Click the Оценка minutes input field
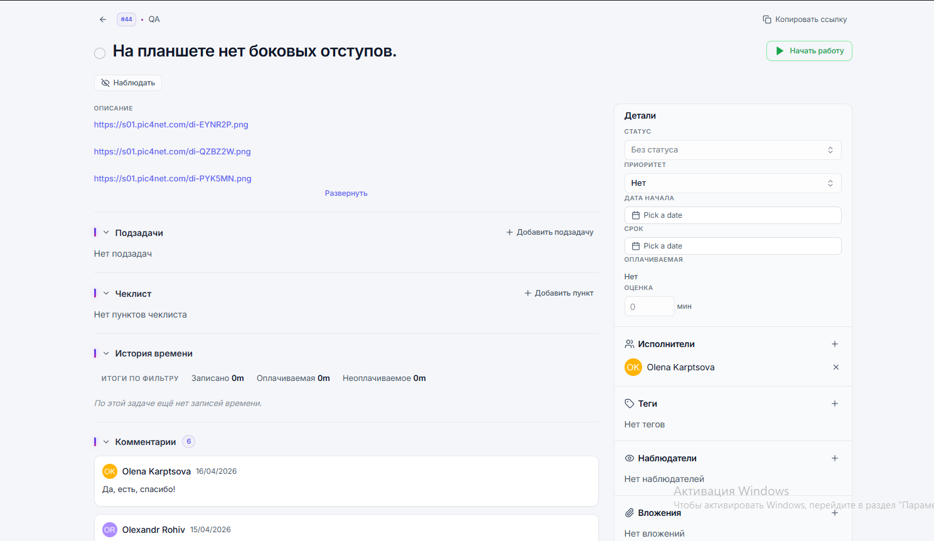The height and width of the screenshot is (541, 934). coord(649,307)
